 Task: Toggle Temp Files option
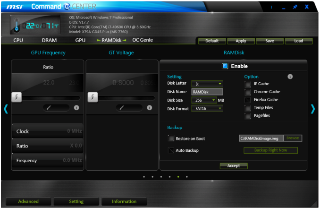tap(247, 108)
